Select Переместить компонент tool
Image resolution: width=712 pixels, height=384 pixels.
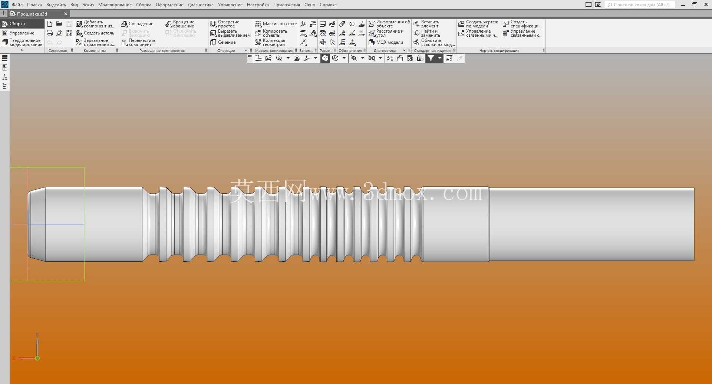coord(138,42)
